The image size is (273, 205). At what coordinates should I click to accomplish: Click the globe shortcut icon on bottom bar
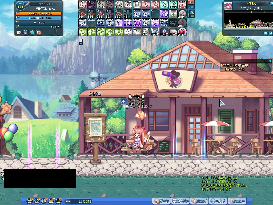44,201
